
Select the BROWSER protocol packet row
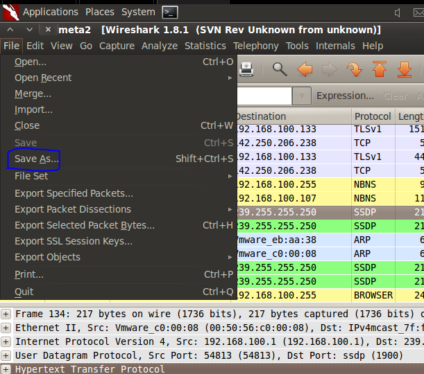(x=330, y=295)
